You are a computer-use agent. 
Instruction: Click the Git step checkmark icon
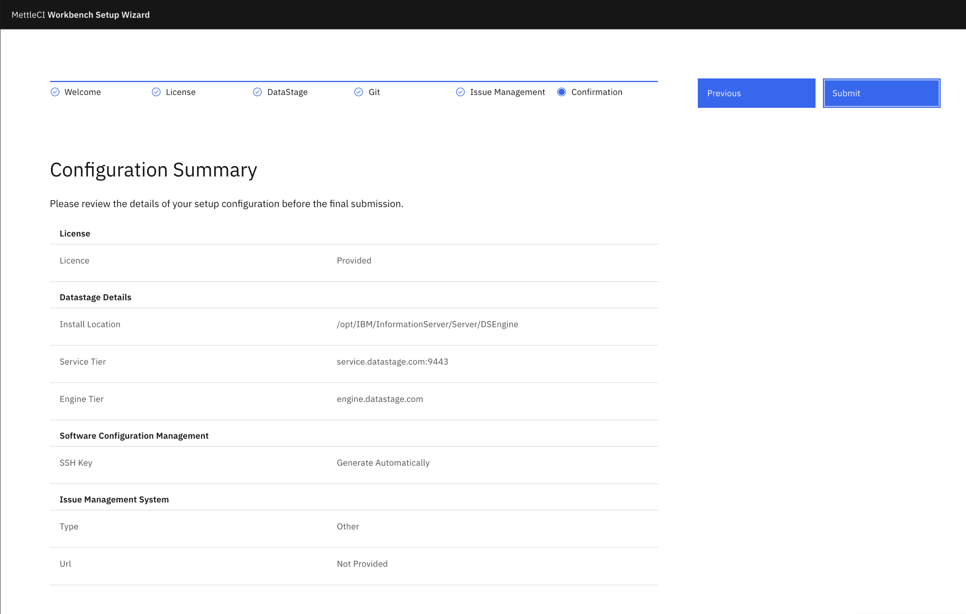pos(359,92)
